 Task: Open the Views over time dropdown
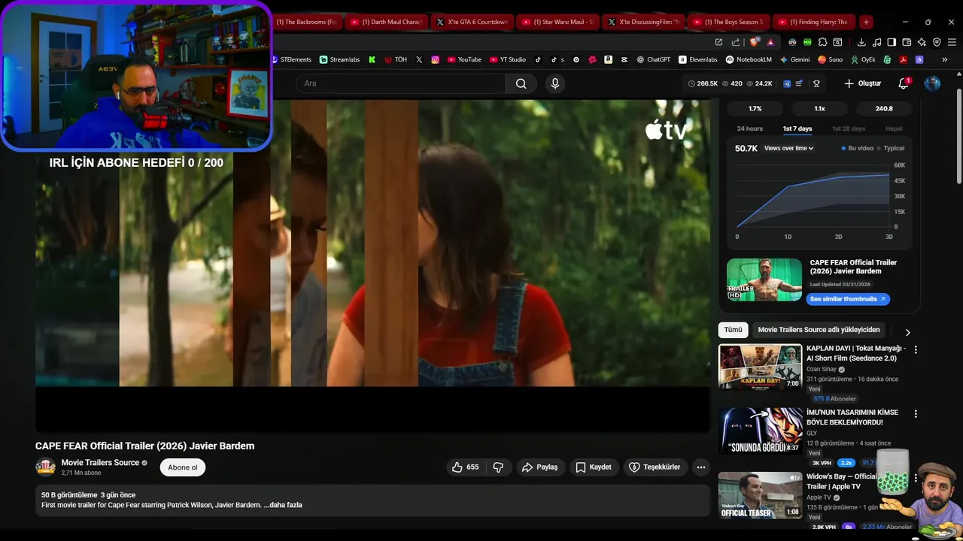click(788, 149)
